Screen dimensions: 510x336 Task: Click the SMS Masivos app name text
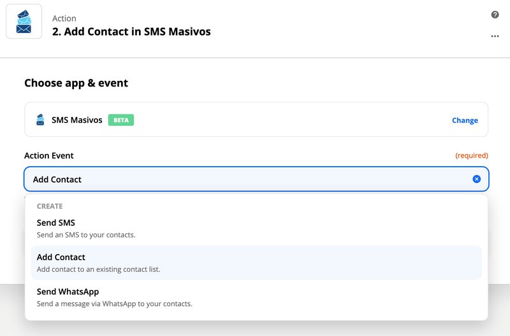[77, 120]
